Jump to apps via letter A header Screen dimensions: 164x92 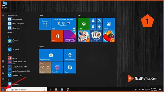coord(8,54)
